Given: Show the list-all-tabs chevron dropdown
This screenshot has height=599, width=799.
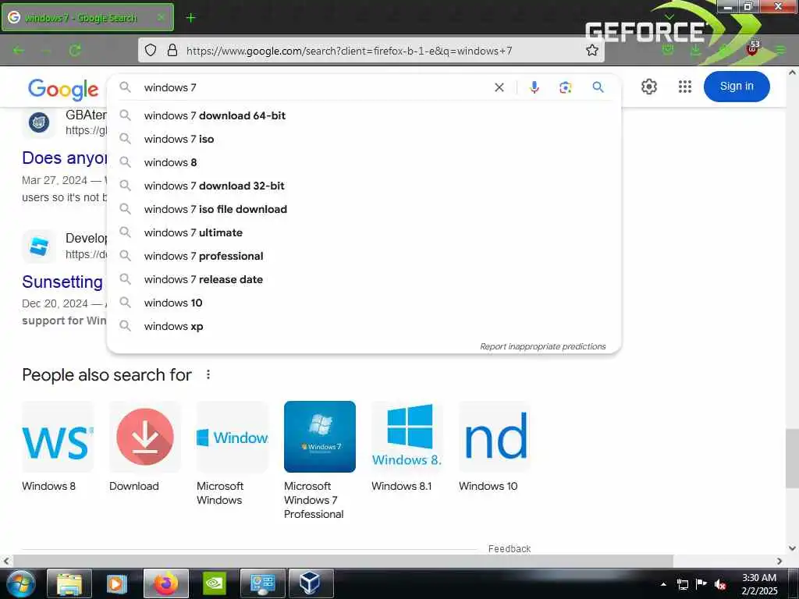Looking at the screenshot, I should tap(669, 17).
